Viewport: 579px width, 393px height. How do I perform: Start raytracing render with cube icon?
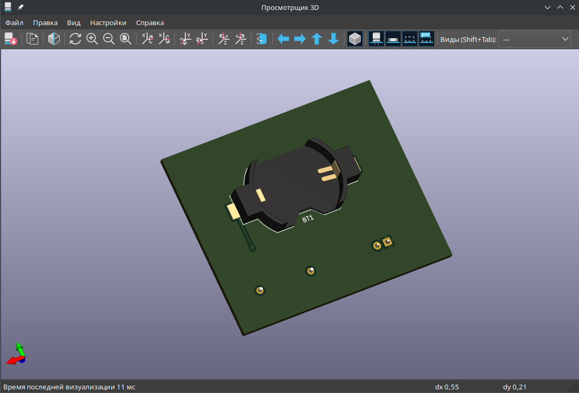pyautogui.click(x=54, y=39)
